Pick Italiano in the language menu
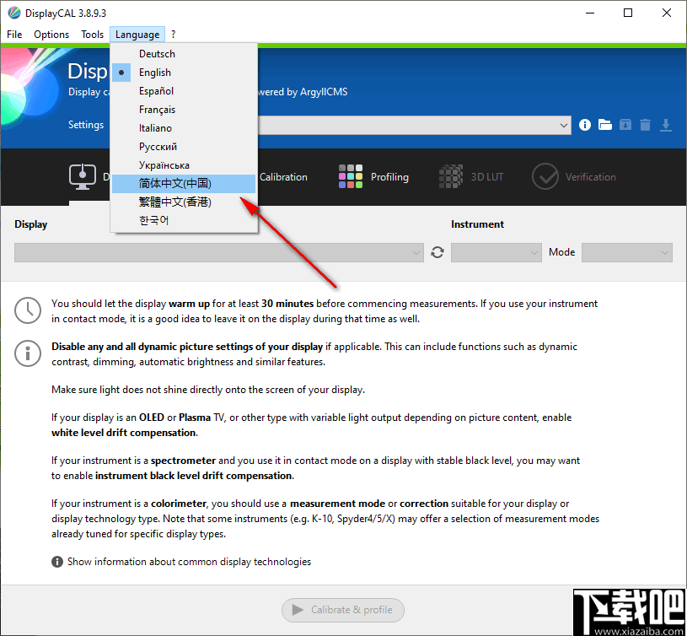The height and width of the screenshot is (636, 687). 184,128
